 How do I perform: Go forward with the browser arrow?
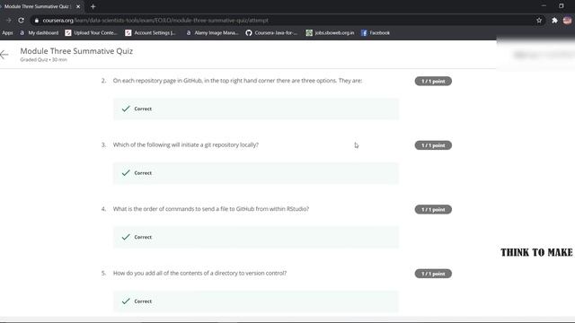(8, 21)
